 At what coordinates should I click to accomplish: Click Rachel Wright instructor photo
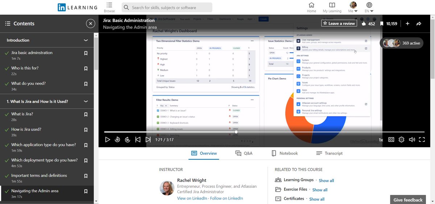[x=167, y=188]
